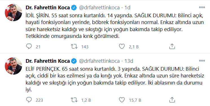
Task: Open Dr. Fahrettin Koca name in second tweet
Action: click(48, 61)
